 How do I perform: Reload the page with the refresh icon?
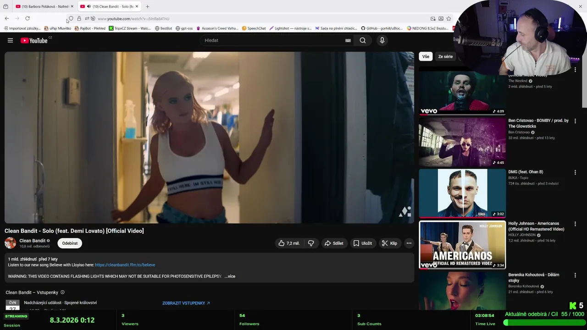[28, 18]
